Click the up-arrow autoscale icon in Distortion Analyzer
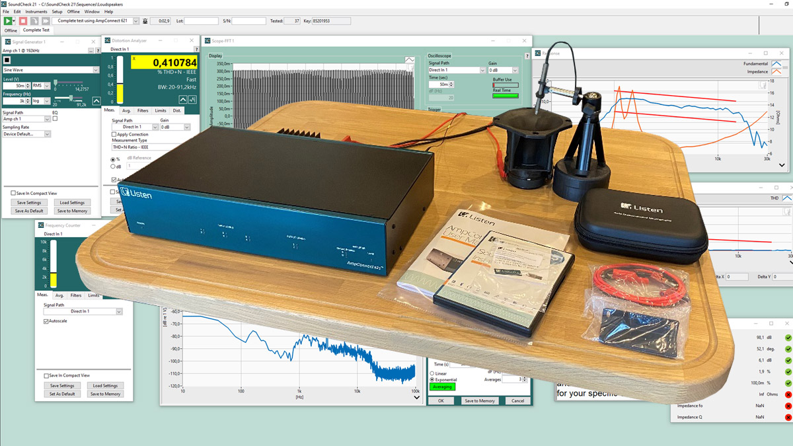793x446 pixels. point(182,100)
